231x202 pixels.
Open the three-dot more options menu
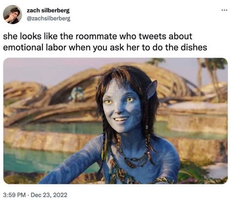[x=224, y=10]
